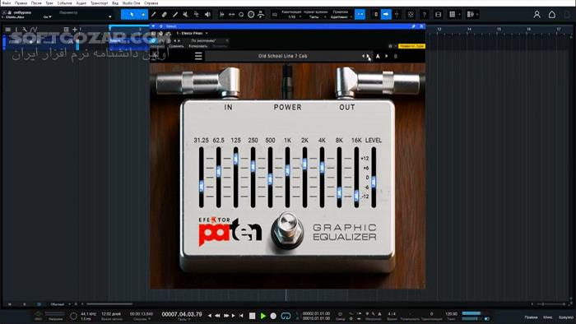Click the LEVEL slider handle
The width and height of the screenshot is (576, 324).
point(374,182)
